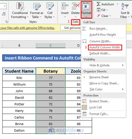Click the John name cell
The height and width of the screenshot is (139, 132).
click(19, 91)
